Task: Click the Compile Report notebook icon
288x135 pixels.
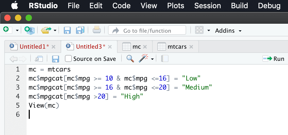Action: tap(165, 59)
